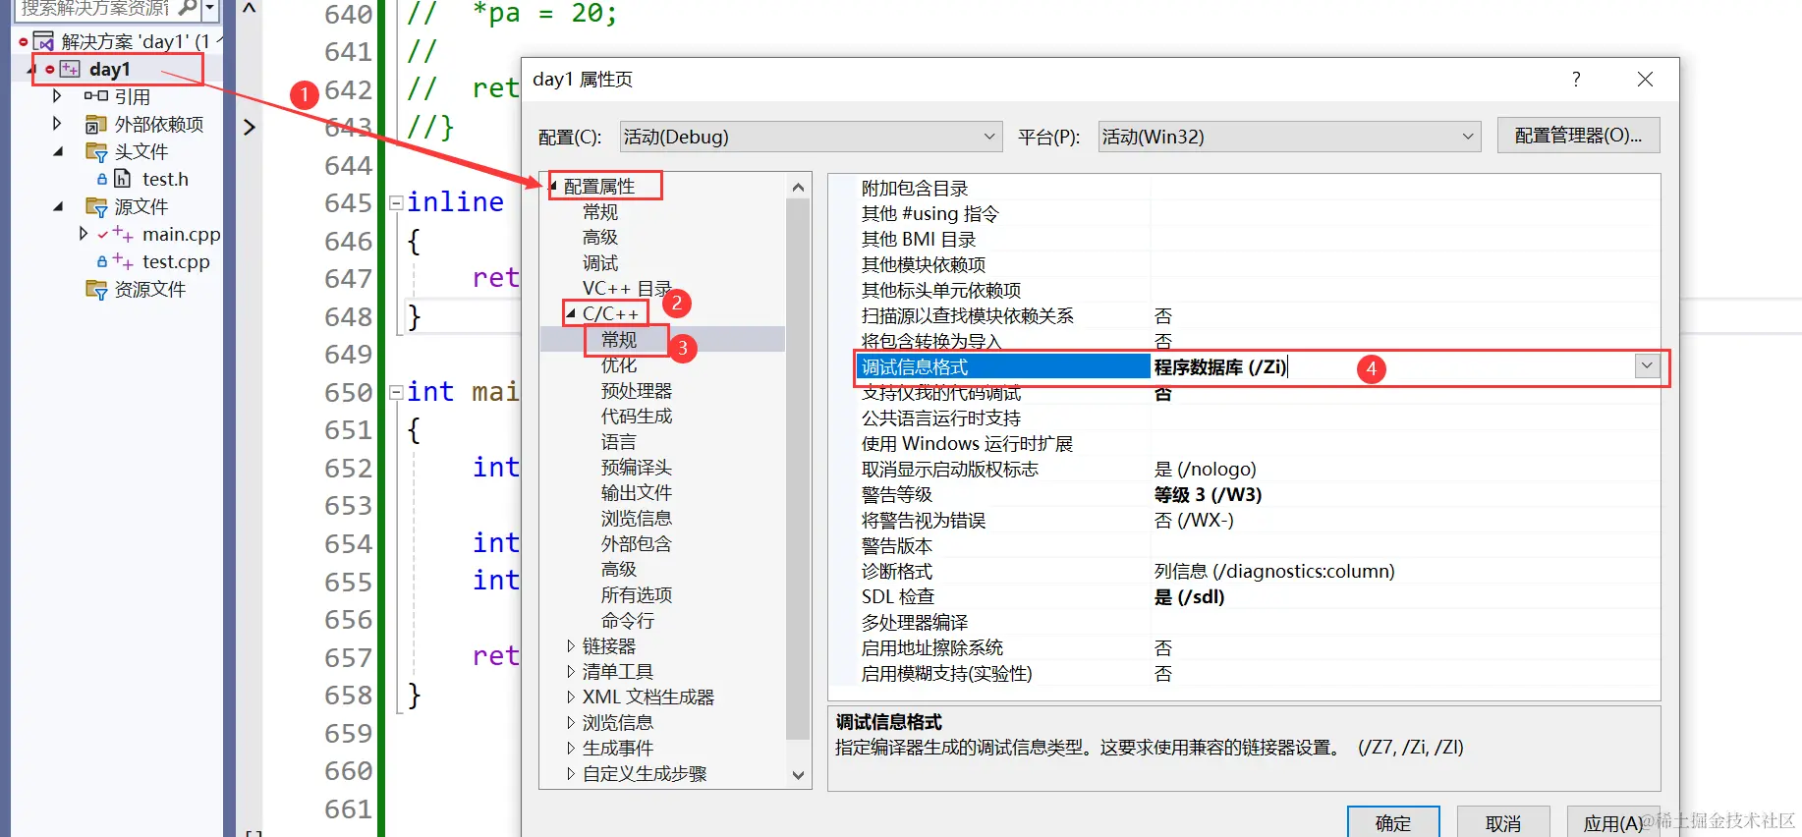
Task: Select the 调试 category
Action: coord(599,263)
